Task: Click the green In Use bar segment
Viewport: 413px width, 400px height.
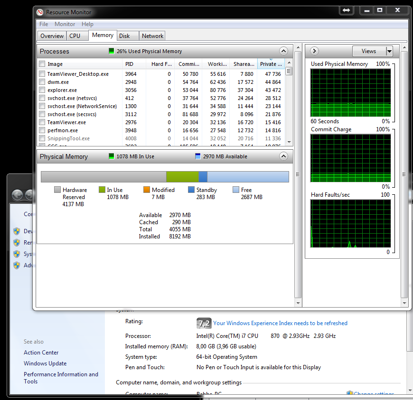Action: (182, 177)
